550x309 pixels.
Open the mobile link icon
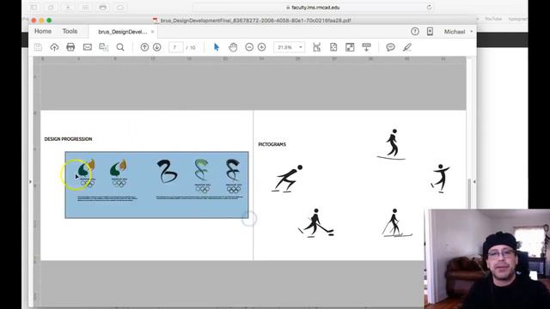tap(430, 32)
